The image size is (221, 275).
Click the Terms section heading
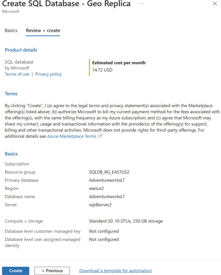pyautogui.click(x=11, y=94)
